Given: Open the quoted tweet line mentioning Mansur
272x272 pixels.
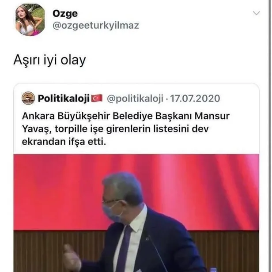Looking at the screenshot, I should tap(126, 116).
